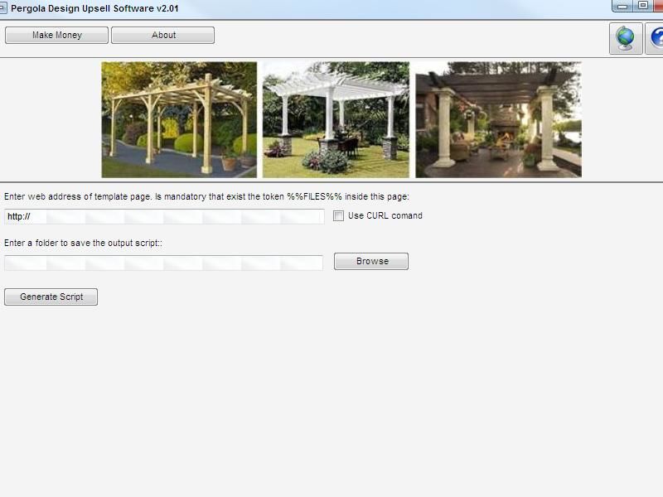Click Browse to choose output folder

371,261
